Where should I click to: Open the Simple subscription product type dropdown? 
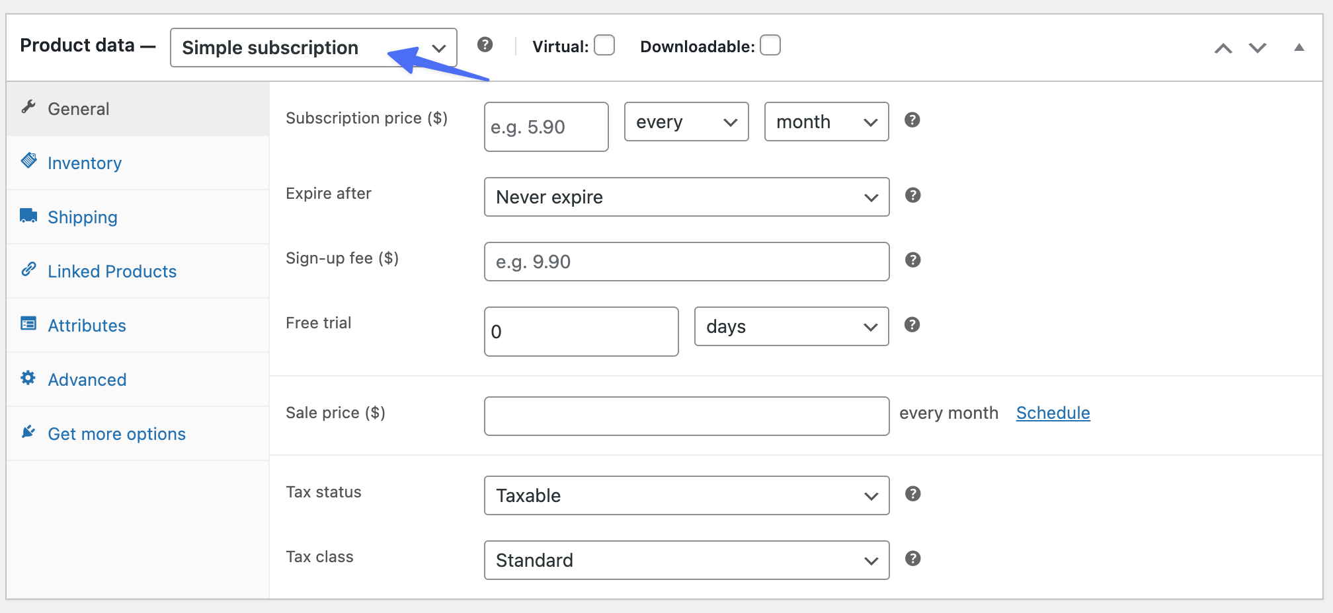313,47
